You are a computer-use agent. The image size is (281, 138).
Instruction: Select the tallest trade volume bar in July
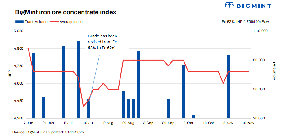[79, 79]
